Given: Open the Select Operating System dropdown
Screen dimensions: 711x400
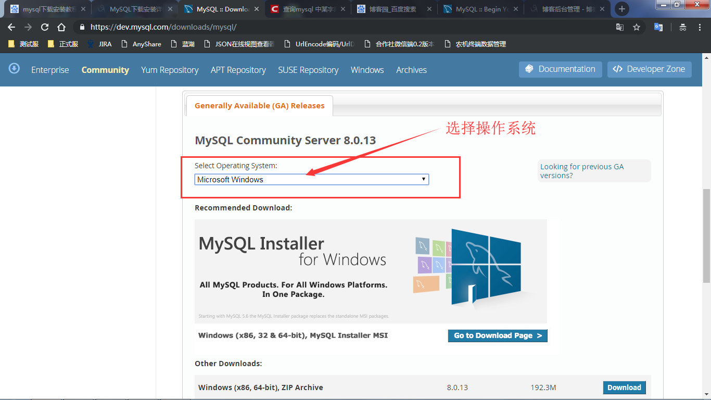Looking at the screenshot, I should click(x=312, y=180).
